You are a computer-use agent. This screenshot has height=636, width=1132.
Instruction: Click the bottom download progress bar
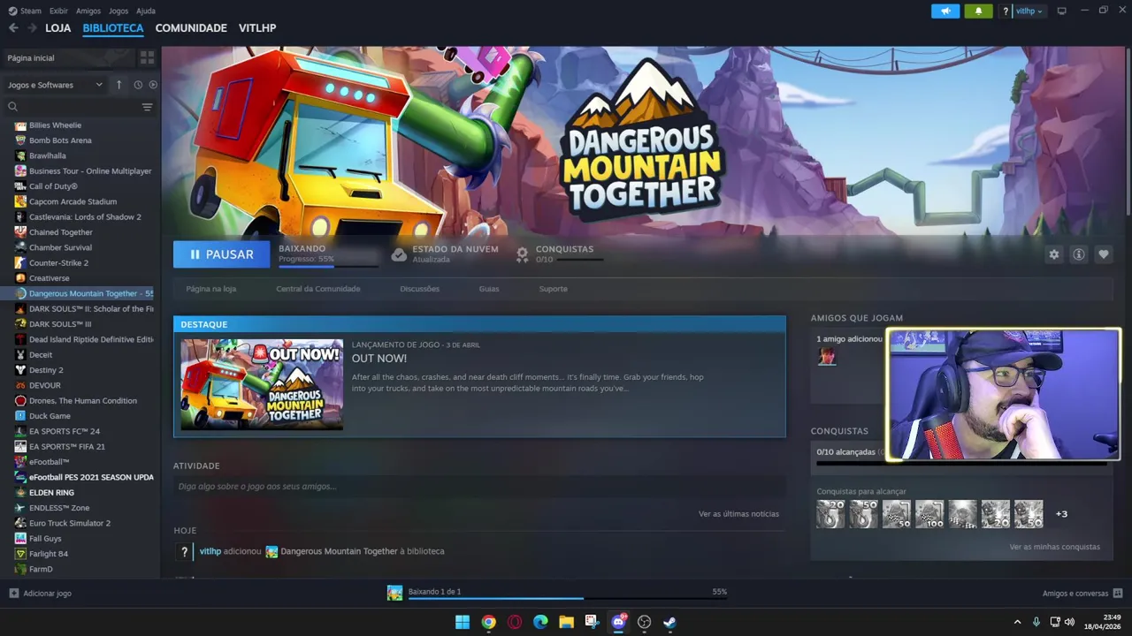pyautogui.click(x=568, y=599)
